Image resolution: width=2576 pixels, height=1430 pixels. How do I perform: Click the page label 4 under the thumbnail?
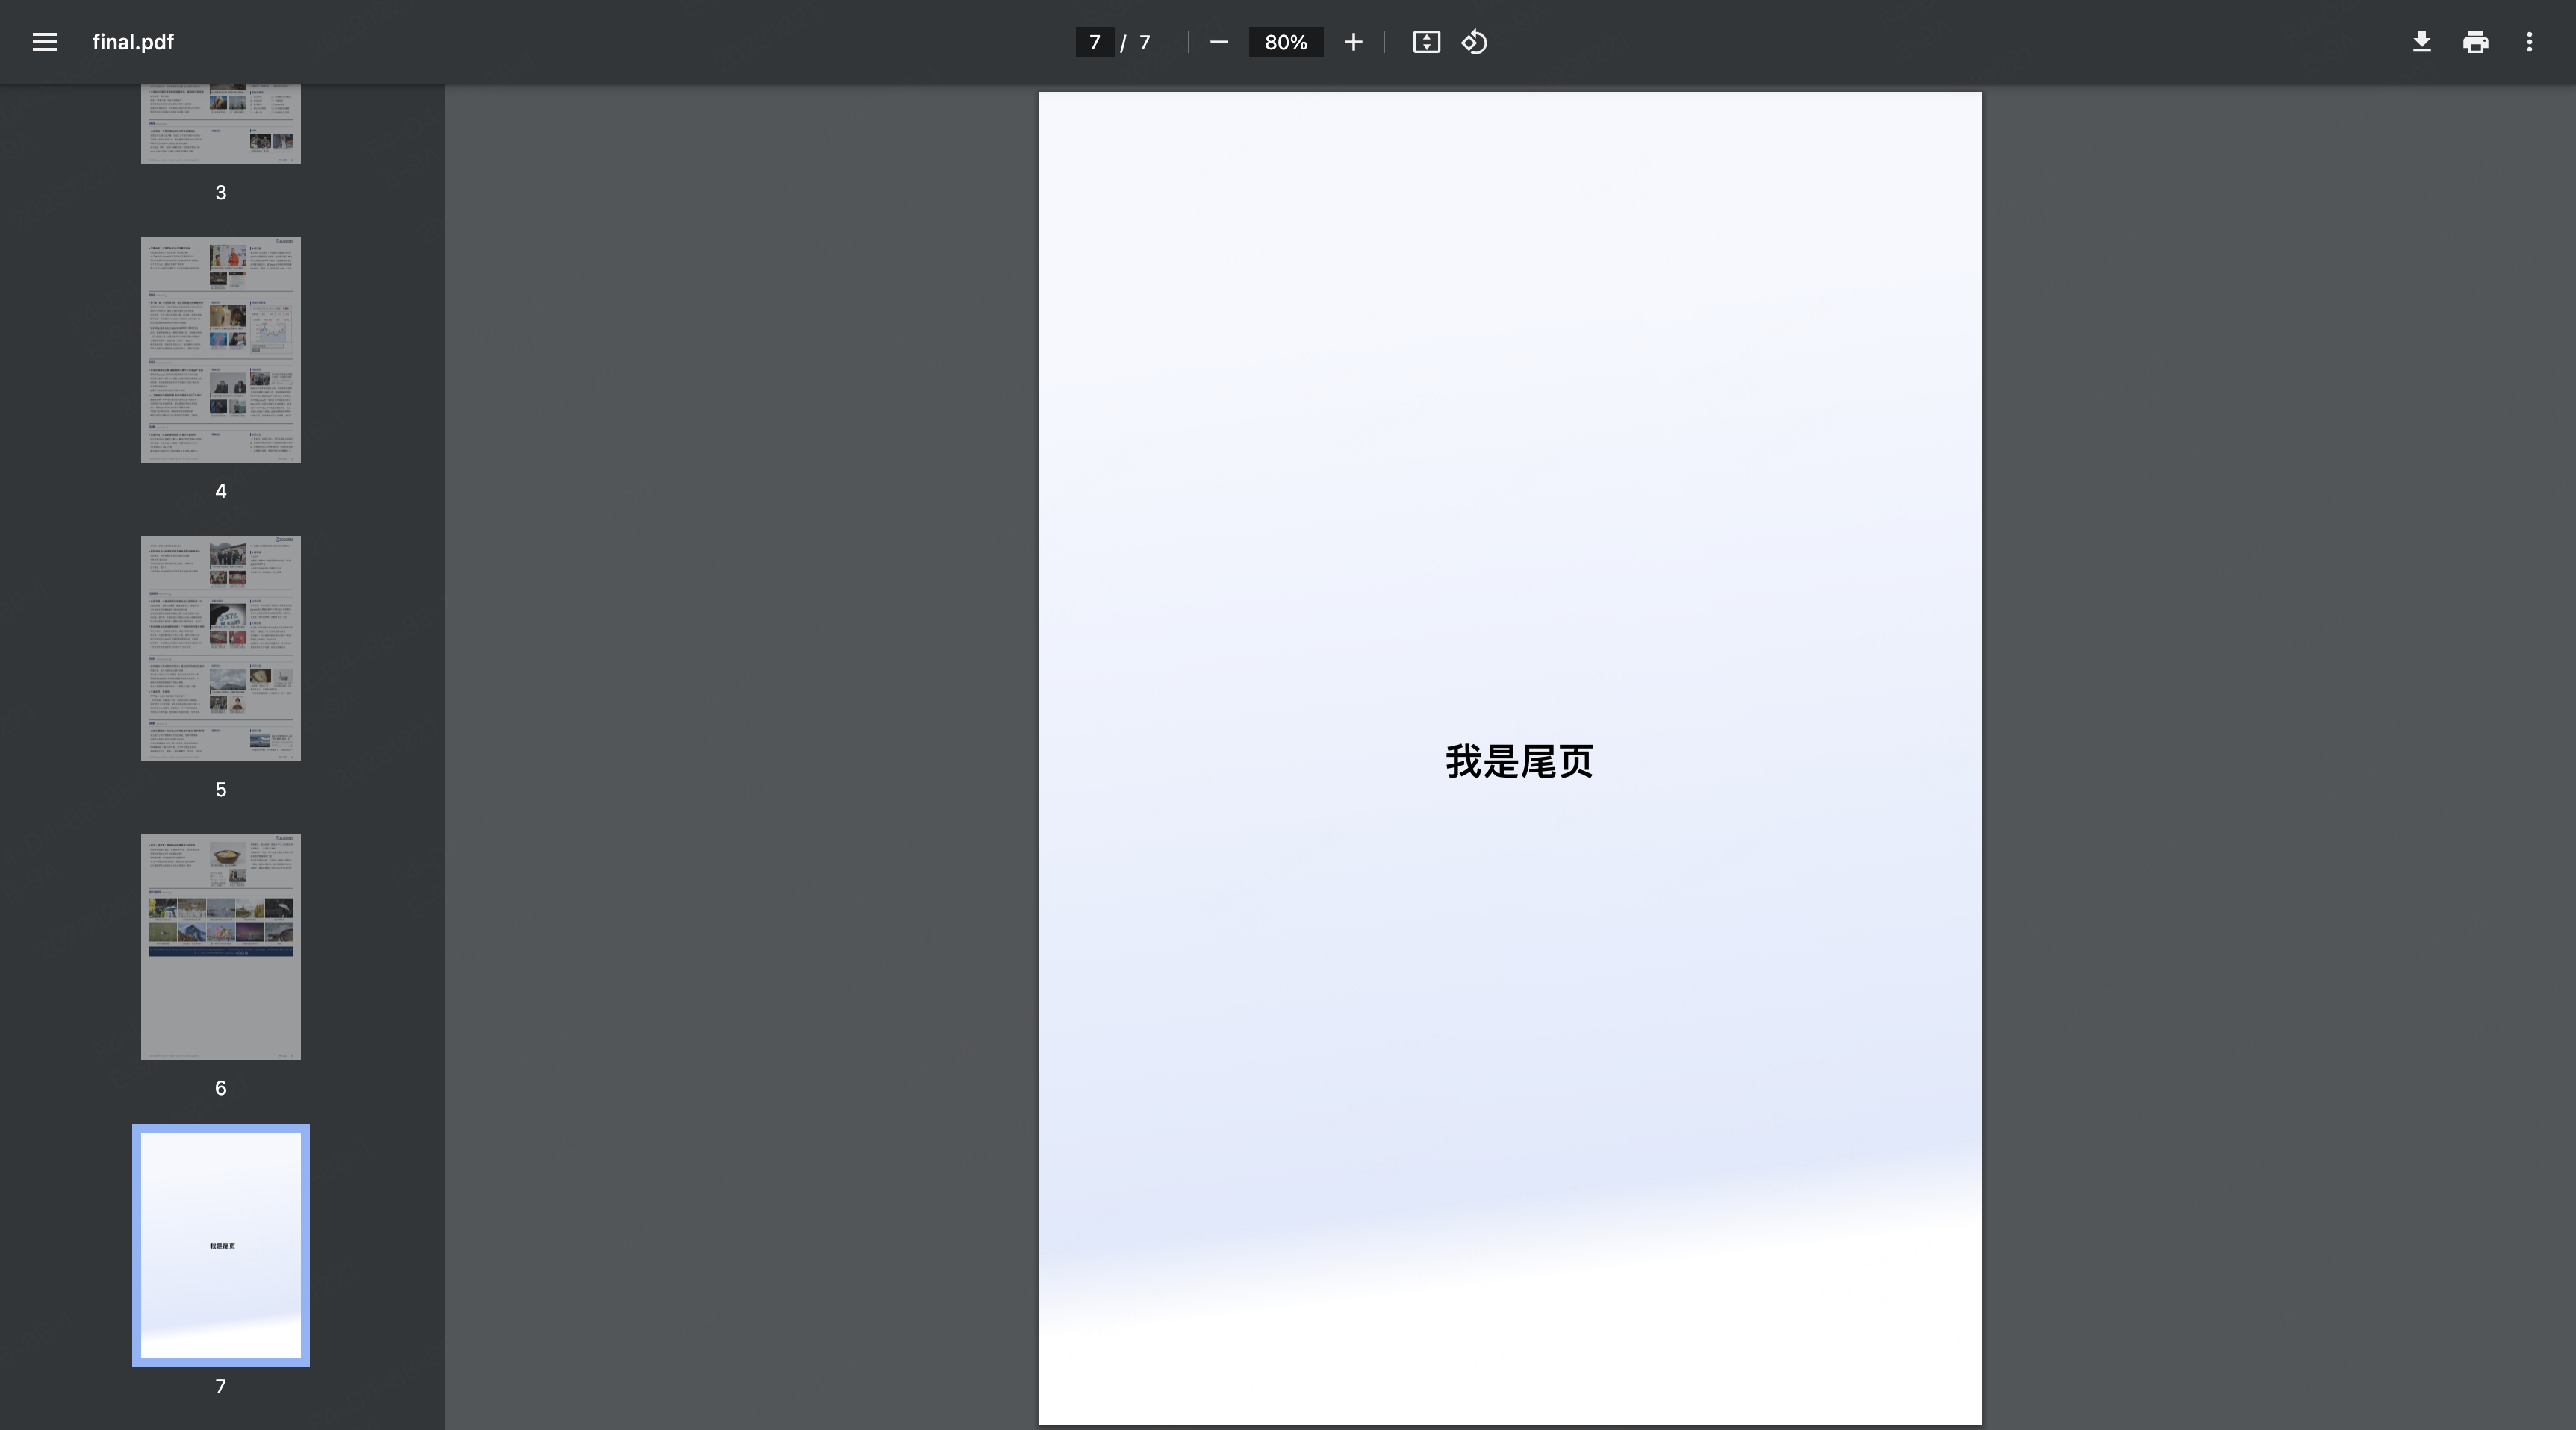pos(220,490)
